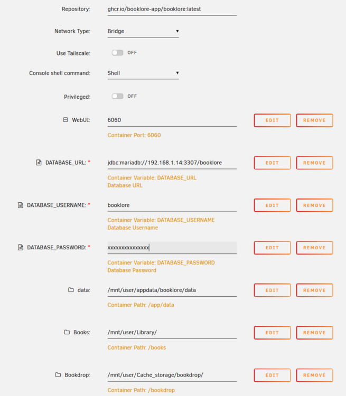Edit the WebUI port setting

pyautogui.click(x=272, y=120)
